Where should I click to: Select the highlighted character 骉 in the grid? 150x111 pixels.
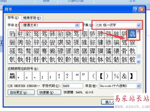click(x=132, y=34)
